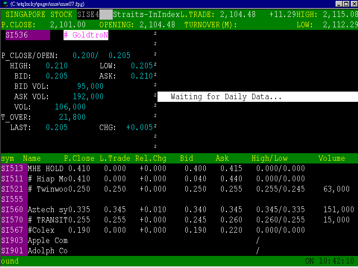Click the application icon in the title bar
This screenshot has height=268, width=358.
click(x=5, y=4)
